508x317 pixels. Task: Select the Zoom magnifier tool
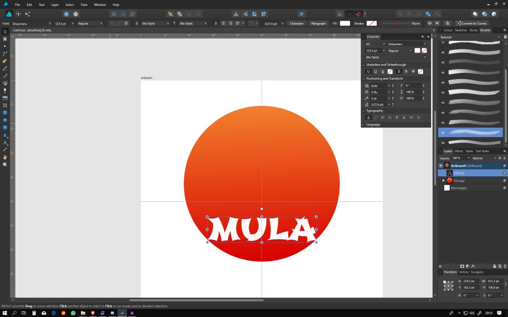pyautogui.click(x=5, y=164)
